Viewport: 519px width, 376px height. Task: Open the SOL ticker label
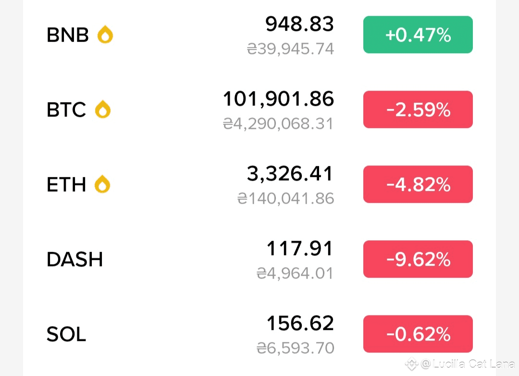(66, 334)
